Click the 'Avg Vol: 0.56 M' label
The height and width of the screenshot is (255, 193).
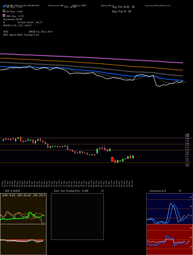(123, 7)
